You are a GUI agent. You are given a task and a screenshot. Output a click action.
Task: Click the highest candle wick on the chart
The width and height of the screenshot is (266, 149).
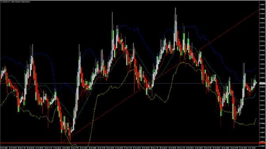click(x=175, y=10)
